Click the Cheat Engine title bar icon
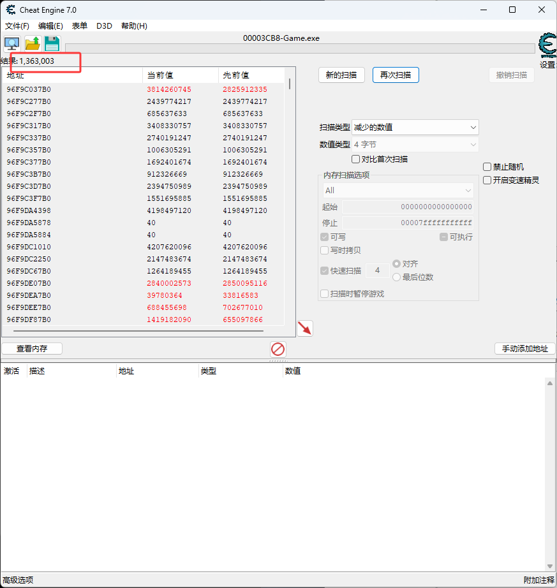The image size is (557, 588). [10, 10]
